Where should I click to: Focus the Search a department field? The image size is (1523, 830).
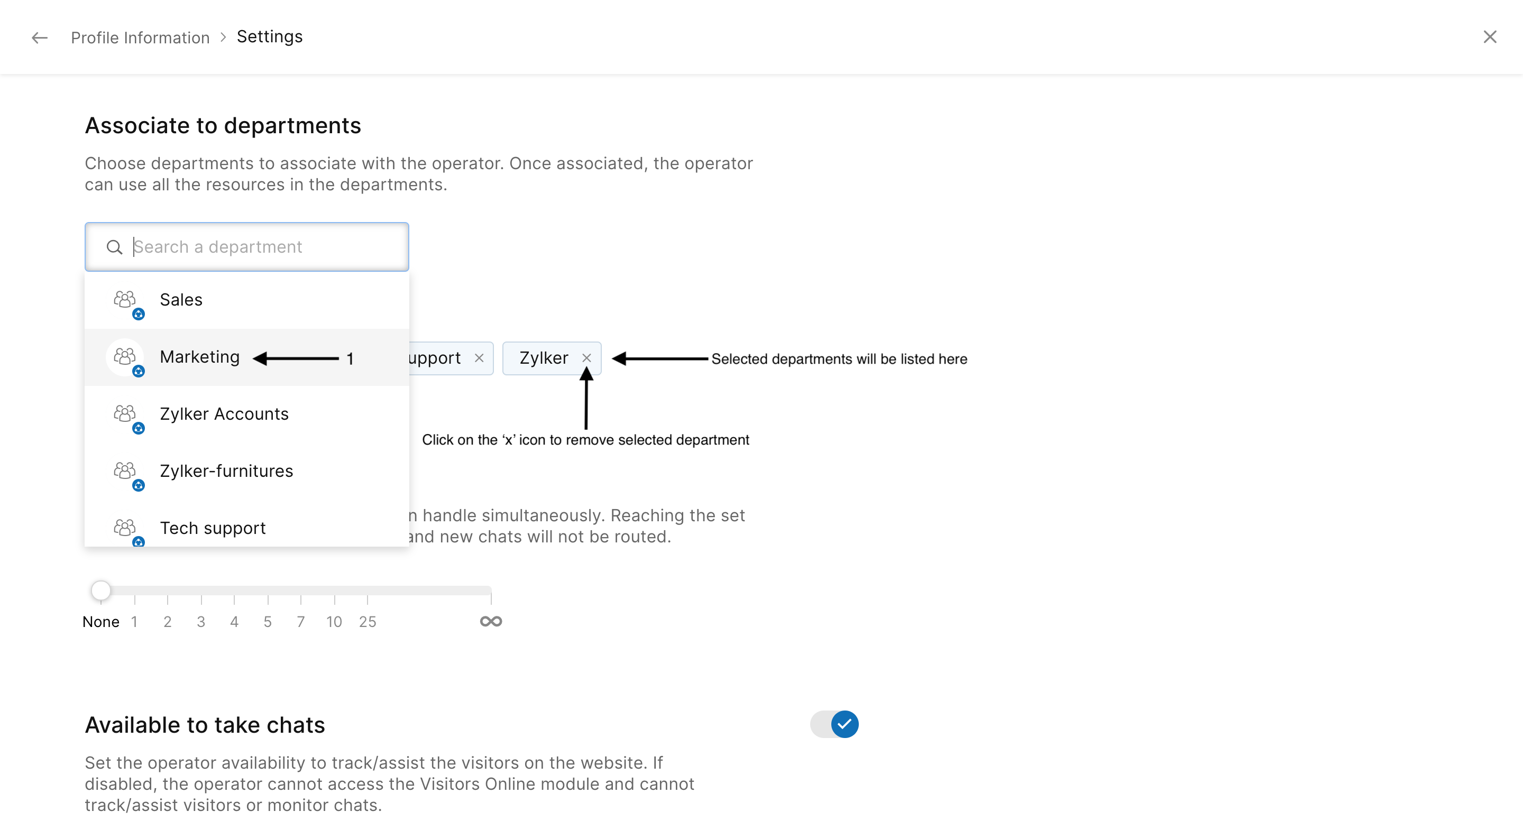pyautogui.click(x=260, y=247)
